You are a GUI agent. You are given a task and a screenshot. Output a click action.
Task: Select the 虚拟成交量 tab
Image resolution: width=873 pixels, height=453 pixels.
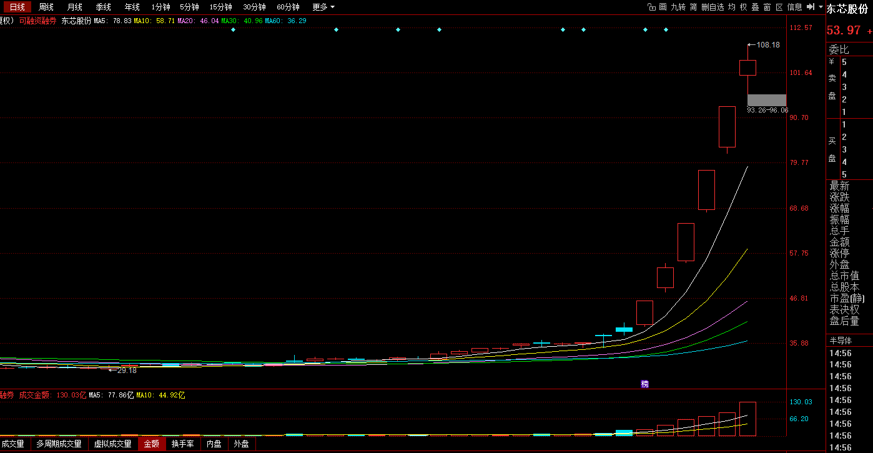tap(113, 444)
